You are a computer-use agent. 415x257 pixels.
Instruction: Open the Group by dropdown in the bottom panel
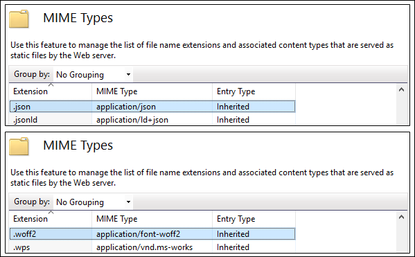point(93,202)
